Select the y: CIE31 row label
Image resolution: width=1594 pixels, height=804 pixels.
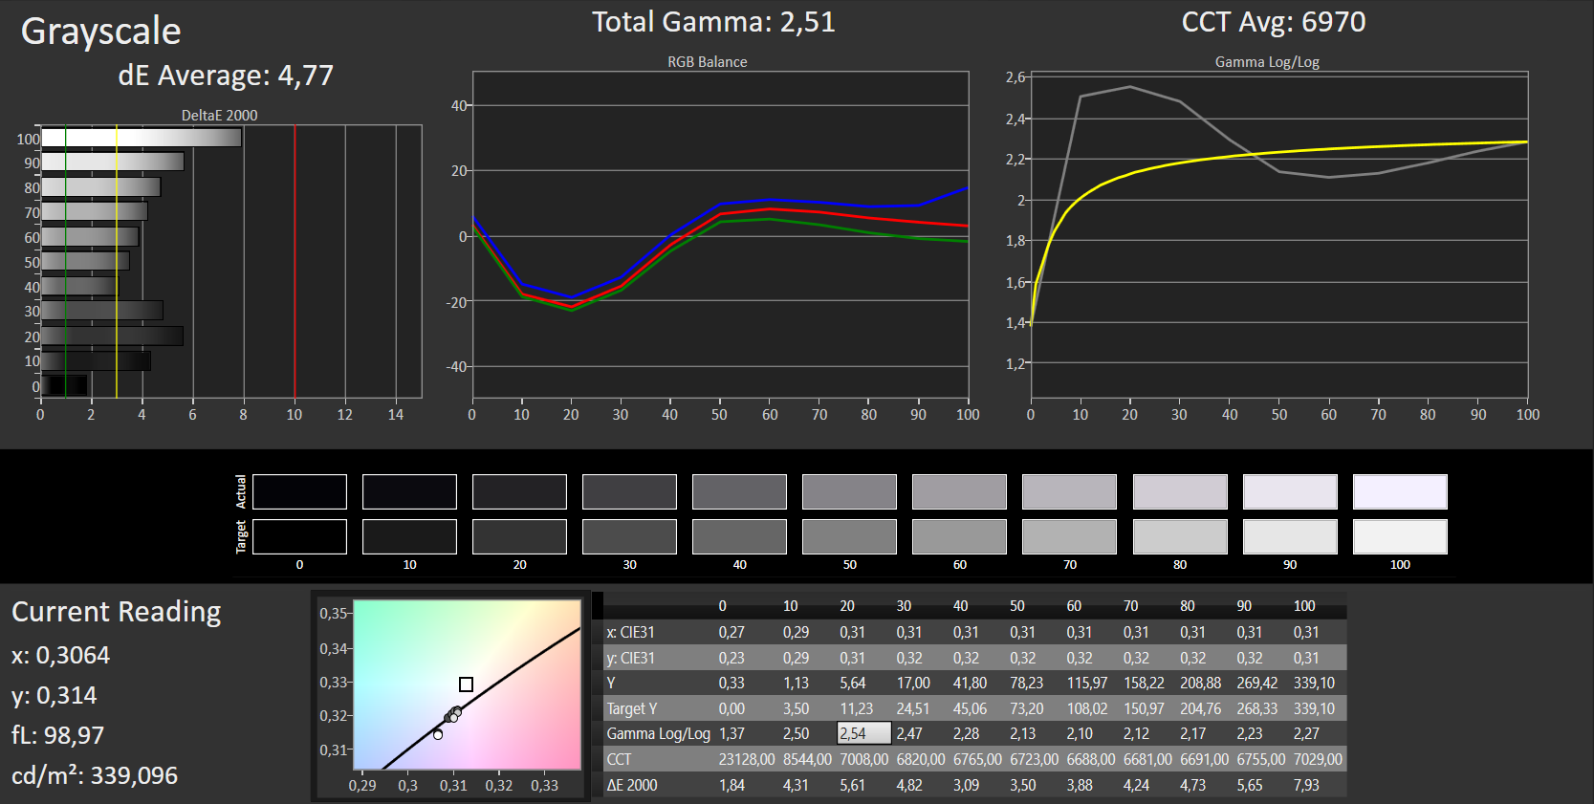tap(631, 658)
